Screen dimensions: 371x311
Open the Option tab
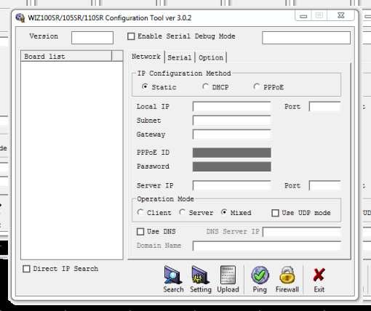211,57
